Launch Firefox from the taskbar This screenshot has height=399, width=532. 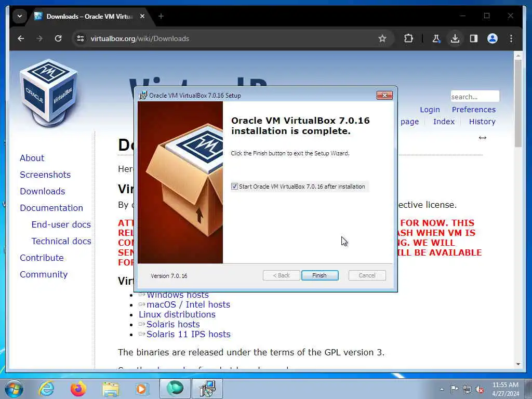(78, 389)
